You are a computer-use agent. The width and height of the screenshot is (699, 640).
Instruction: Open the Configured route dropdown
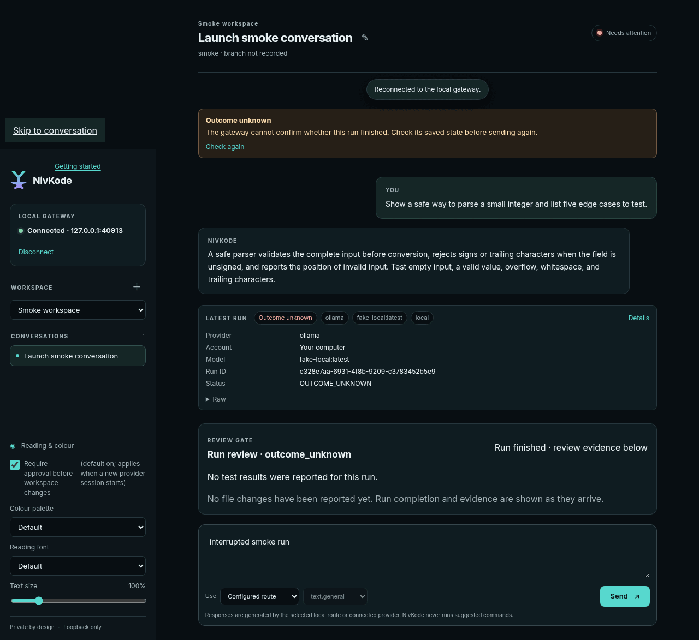pyautogui.click(x=259, y=596)
